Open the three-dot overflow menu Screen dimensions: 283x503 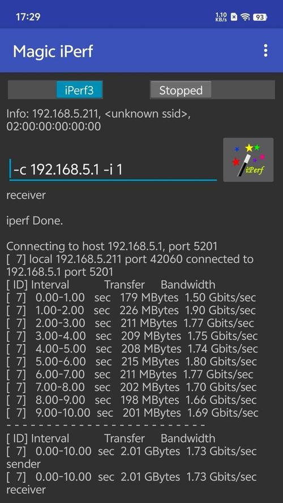tap(265, 50)
